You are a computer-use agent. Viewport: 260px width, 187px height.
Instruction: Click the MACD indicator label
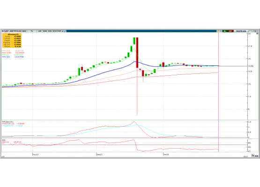13,123
